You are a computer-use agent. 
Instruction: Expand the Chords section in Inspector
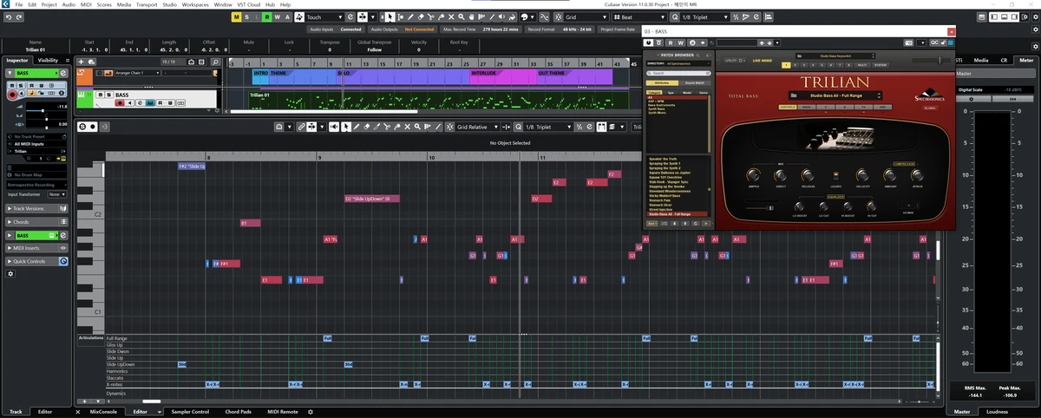point(36,222)
